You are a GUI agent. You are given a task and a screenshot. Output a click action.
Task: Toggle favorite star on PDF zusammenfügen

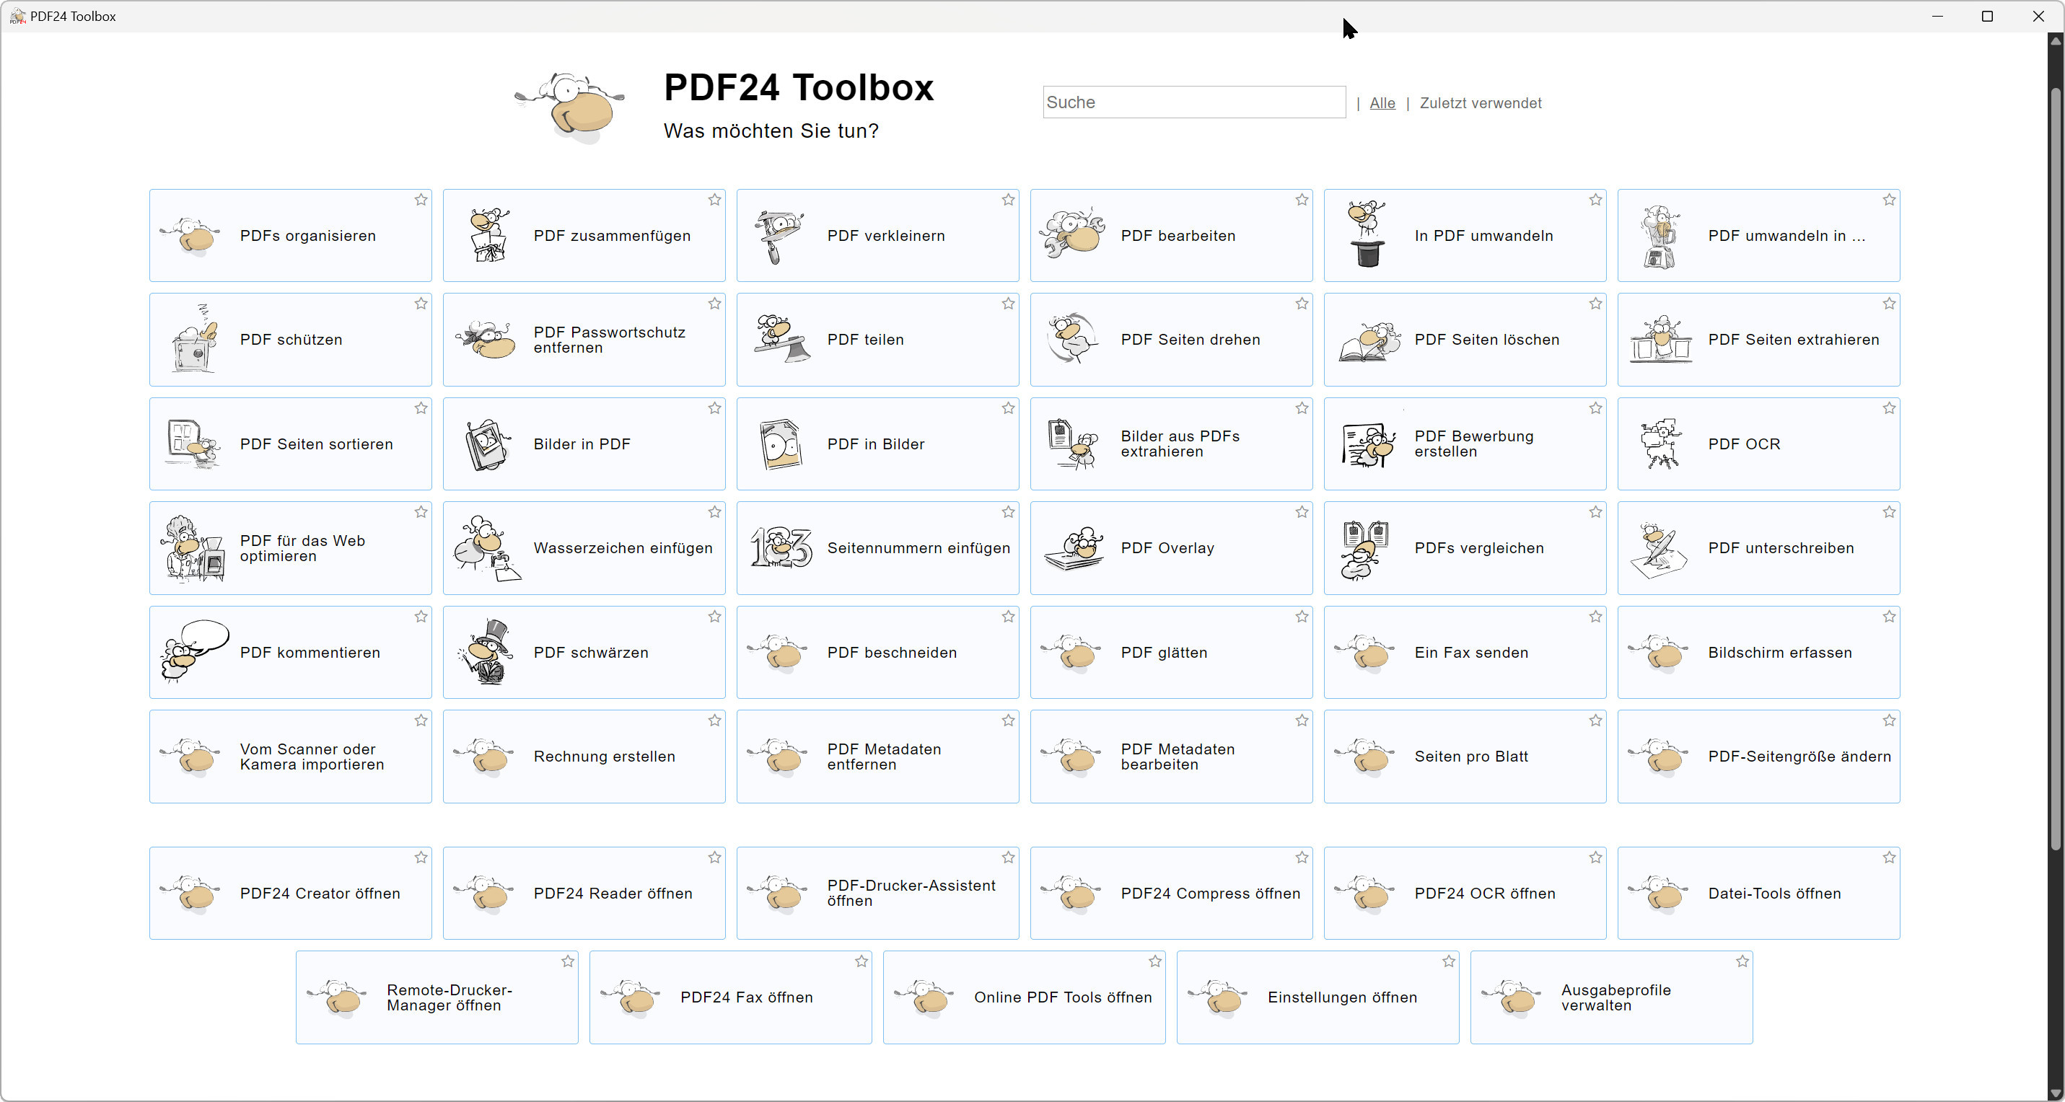click(x=714, y=200)
